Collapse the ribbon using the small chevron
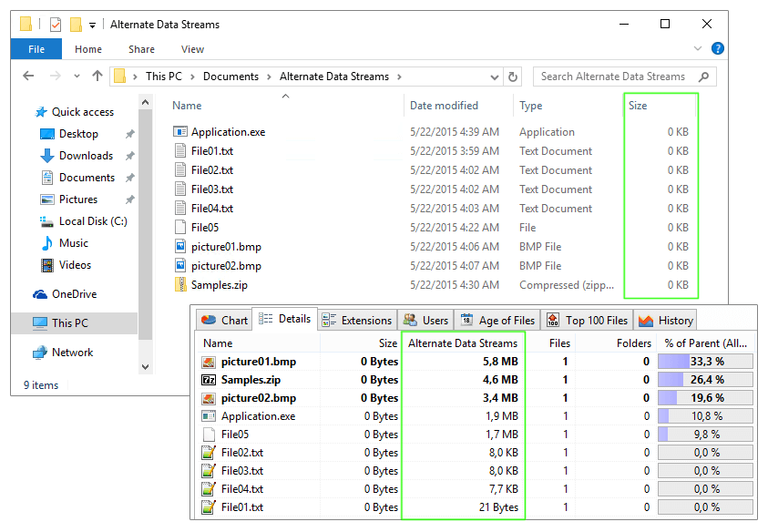Viewport: 768px width, 532px height. click(x=696, y=48)
